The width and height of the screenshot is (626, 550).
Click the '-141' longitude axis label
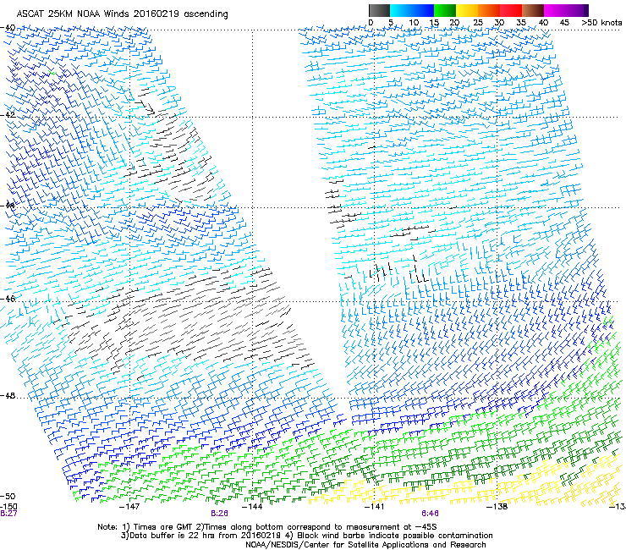(x=374, y=507)
